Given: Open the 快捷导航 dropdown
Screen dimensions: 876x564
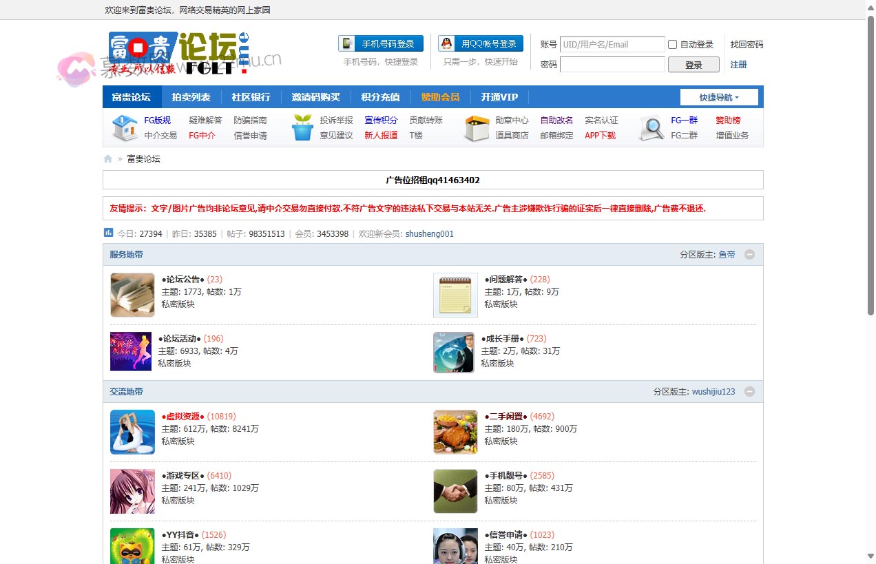Looking at the screenshot, I should (x=719, y=98).
